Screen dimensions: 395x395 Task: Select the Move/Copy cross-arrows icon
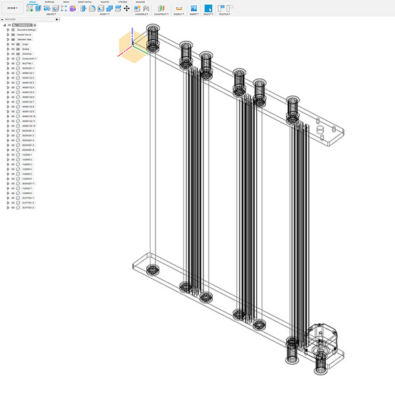click(126, 9)
